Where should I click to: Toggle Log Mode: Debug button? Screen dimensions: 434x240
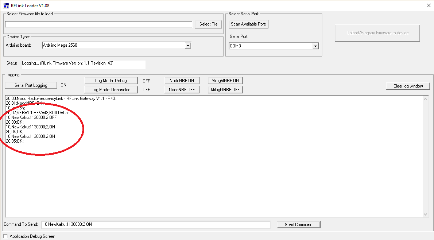click(x=111, y=81)
